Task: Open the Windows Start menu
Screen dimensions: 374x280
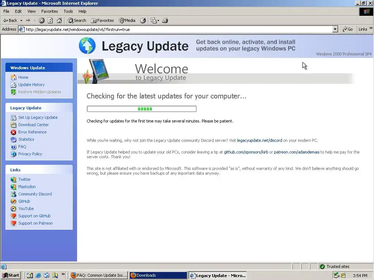Action: [x=11, y=275]
